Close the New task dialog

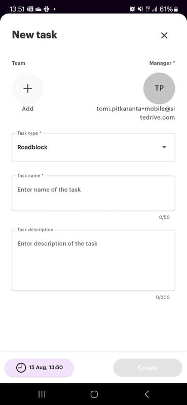(164, 35)
